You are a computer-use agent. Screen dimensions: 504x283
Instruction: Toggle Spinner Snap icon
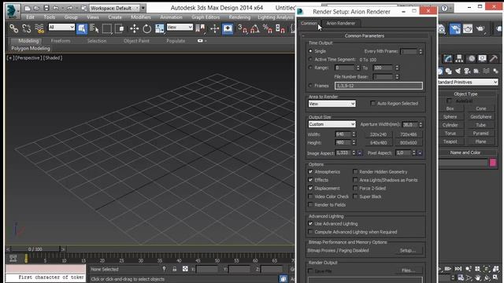pos(280,29)
